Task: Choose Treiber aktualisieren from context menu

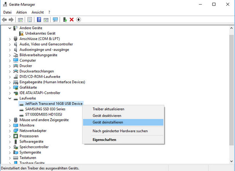Action: tap(123, 109)
